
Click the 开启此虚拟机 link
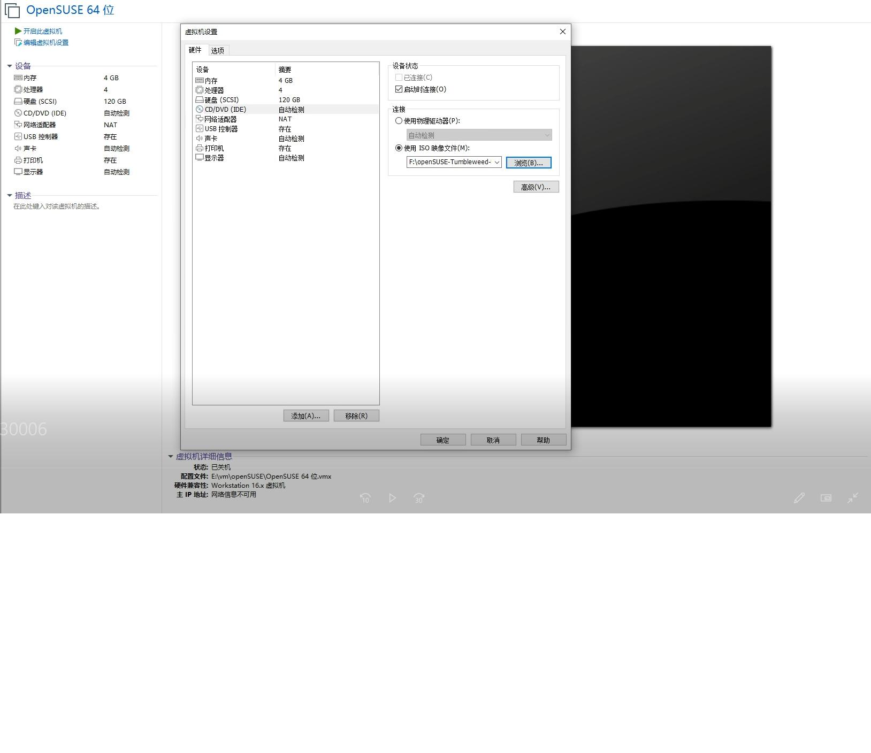click(x=43, y=31)
